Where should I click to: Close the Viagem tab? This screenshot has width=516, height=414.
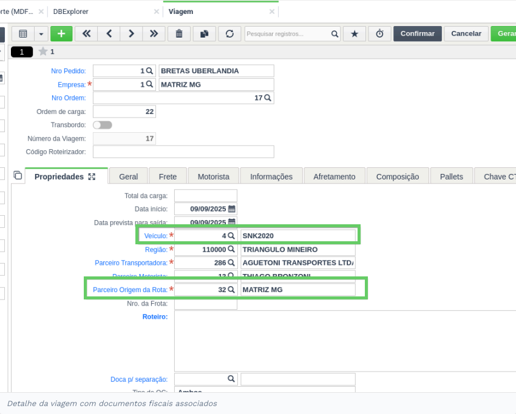point(272,12)
